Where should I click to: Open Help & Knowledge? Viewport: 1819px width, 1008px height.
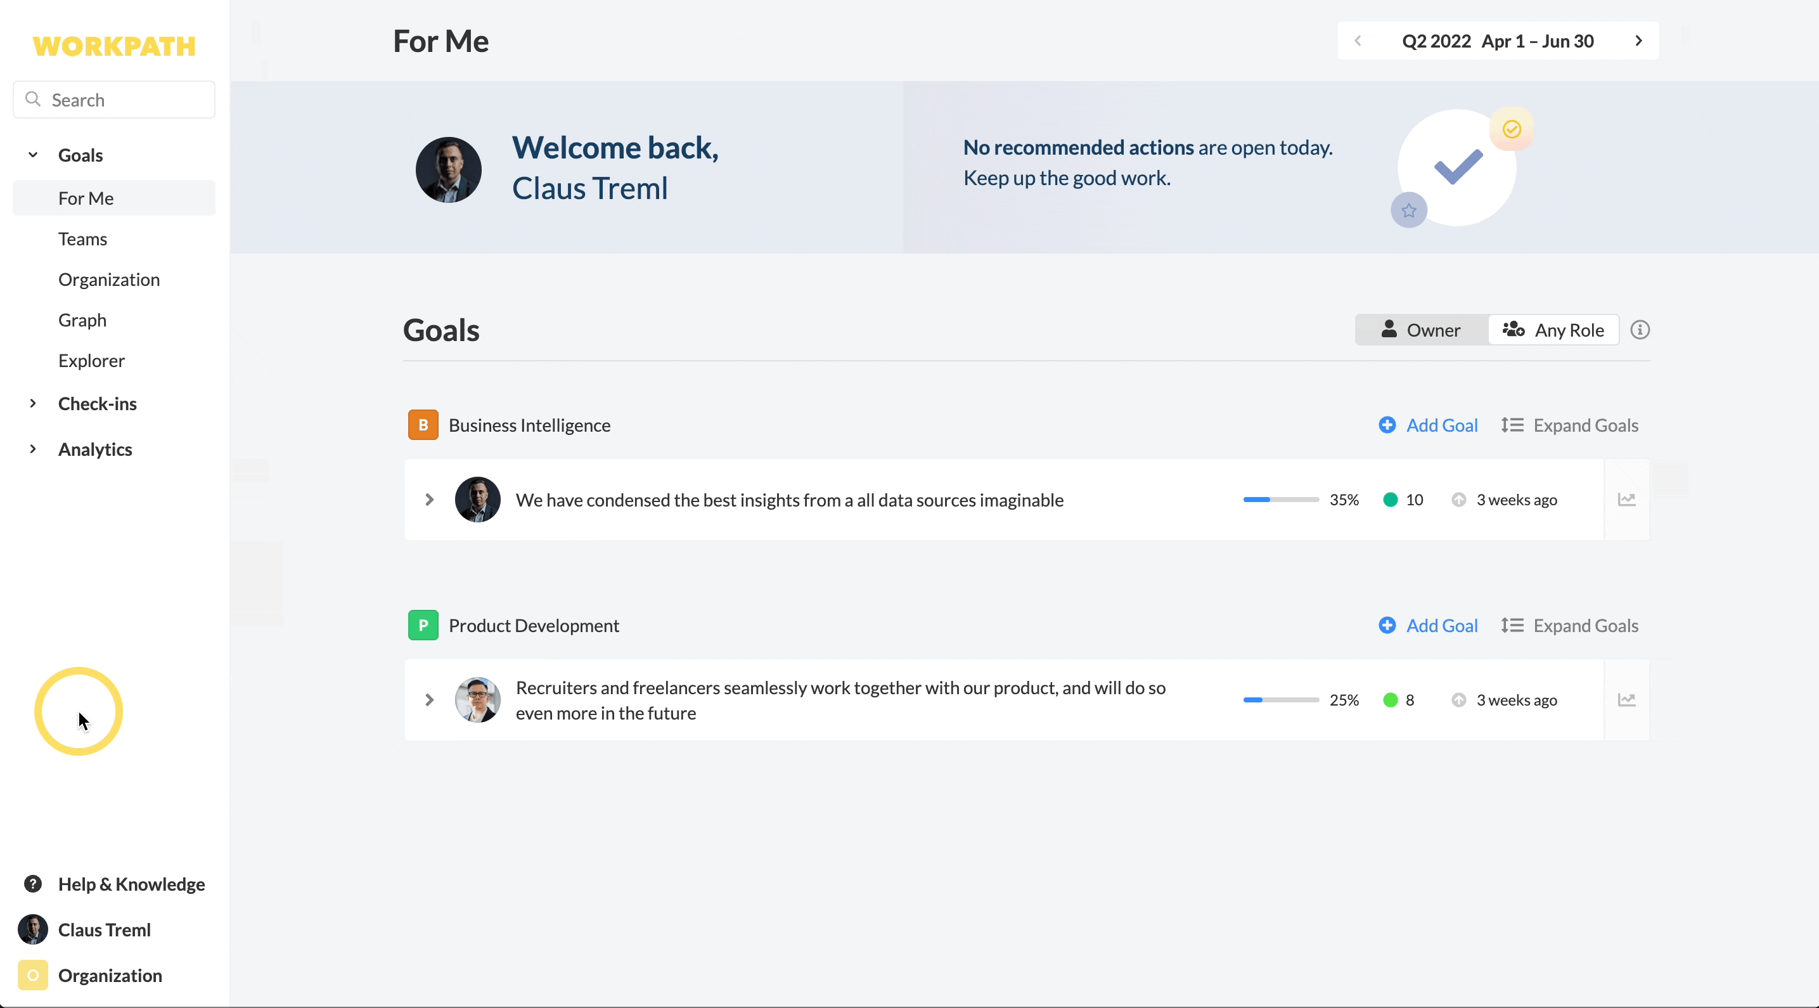pyautogui.click(x=131, y=884)
